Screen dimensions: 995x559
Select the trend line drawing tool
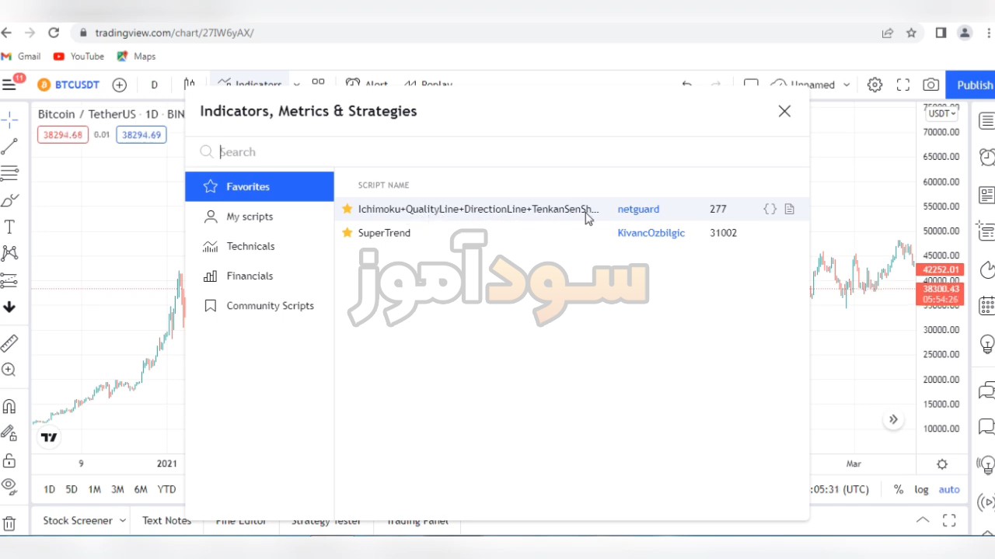[9, 146]
